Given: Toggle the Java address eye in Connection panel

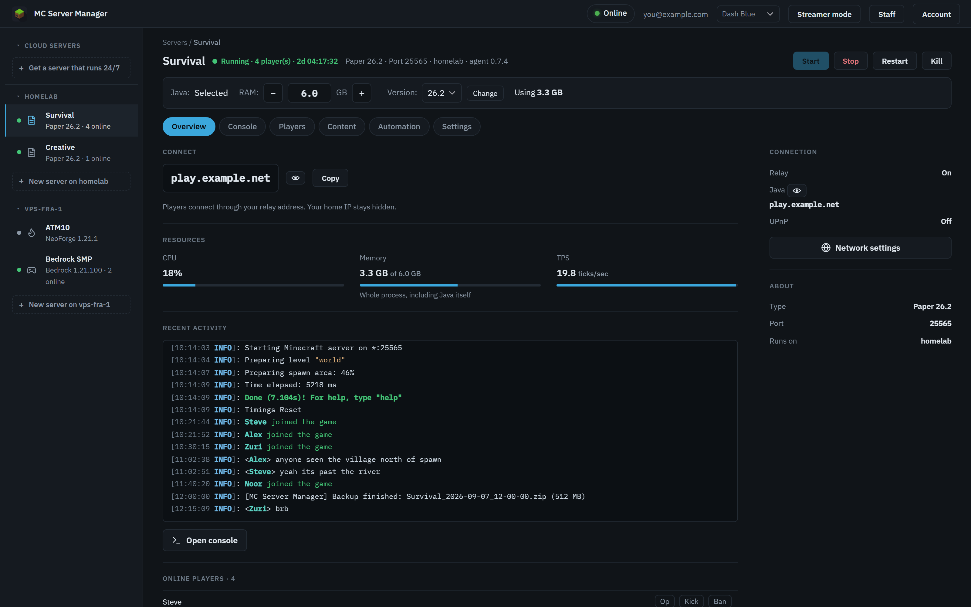Looking at the screenshot, I should pyautogui.click(x=797, y=190).
